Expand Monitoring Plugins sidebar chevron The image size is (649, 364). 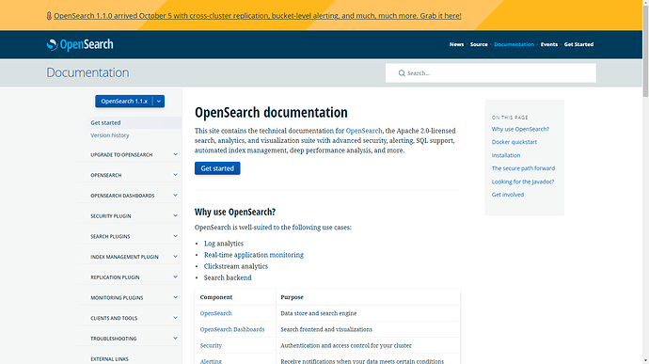tap(175, 297)
